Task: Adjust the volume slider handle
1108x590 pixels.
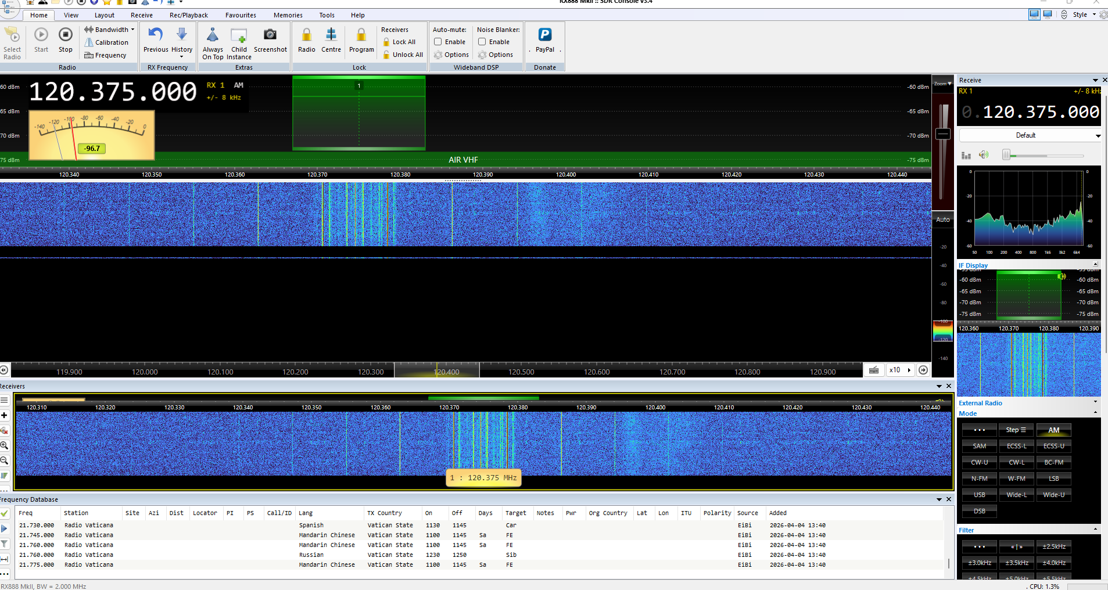Action: [1006, 155]
